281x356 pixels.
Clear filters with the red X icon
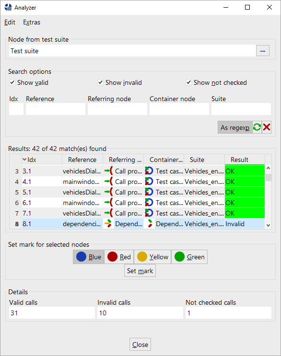267,127
